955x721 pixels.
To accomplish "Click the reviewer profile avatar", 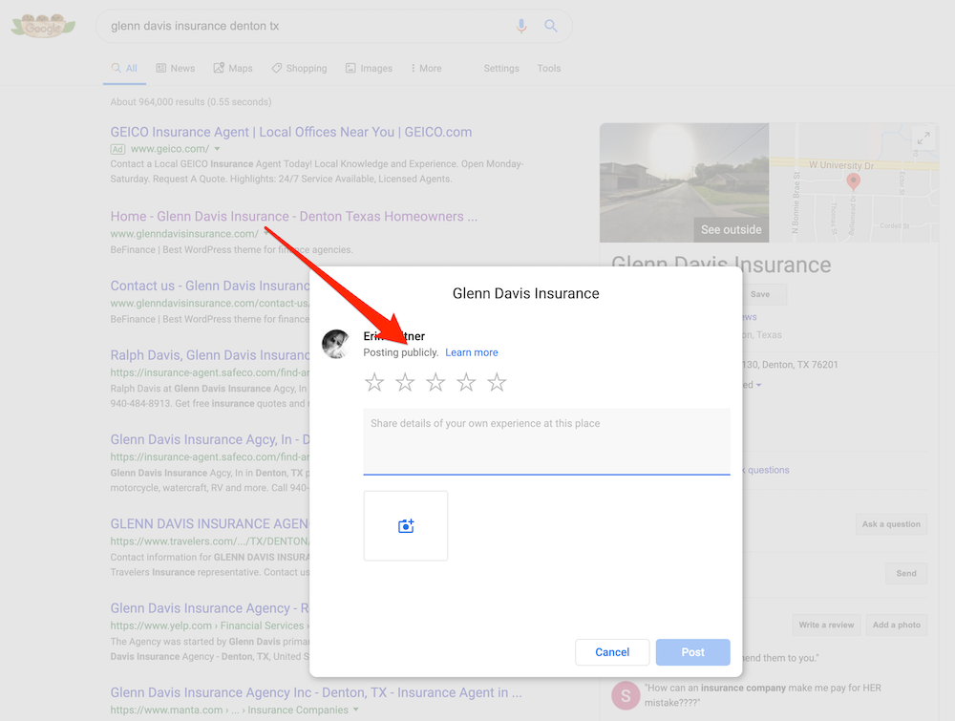I will click(x=335, y=344).
